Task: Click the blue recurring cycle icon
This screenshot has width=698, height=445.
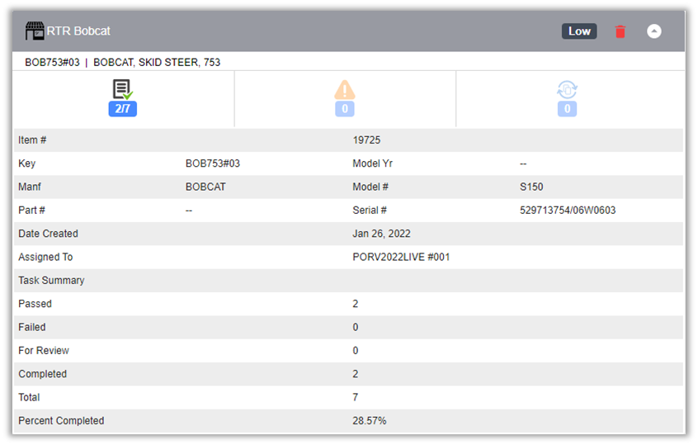Action: point(567,90)
